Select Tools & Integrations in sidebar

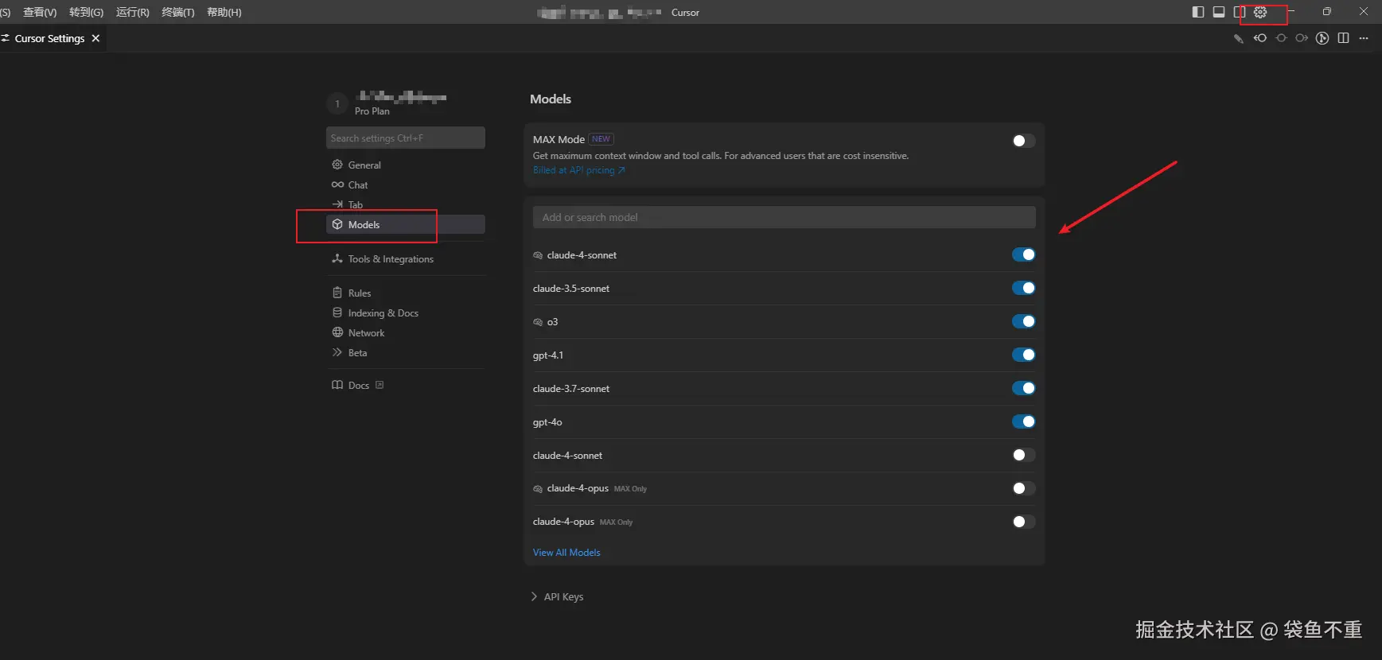point(390,259)
